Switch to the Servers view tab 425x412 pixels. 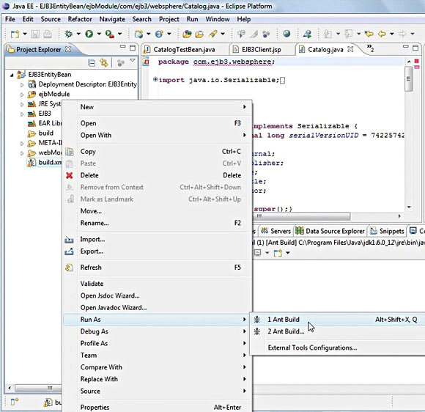[x=276, y=231]
